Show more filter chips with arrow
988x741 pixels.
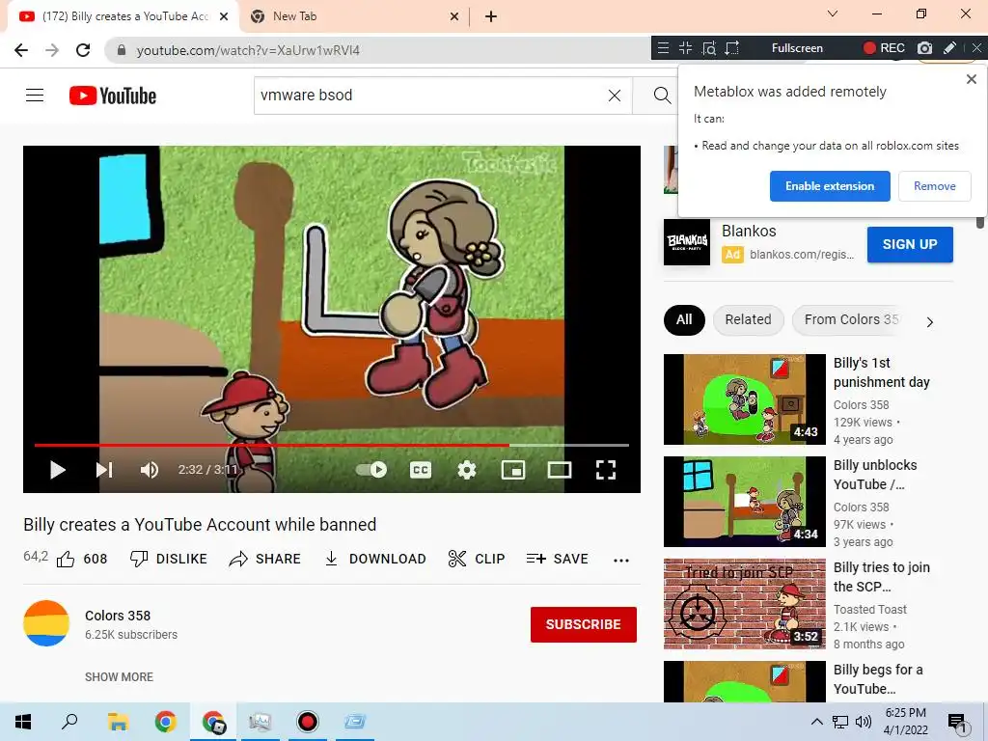pos(930,322)
